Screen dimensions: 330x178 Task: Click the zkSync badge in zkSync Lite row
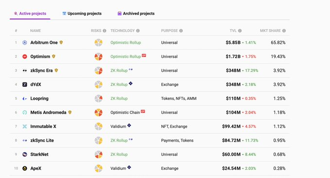coord(131,139)
